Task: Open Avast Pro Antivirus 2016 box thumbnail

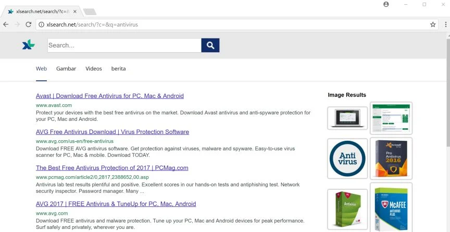Action: coord(391,158)
